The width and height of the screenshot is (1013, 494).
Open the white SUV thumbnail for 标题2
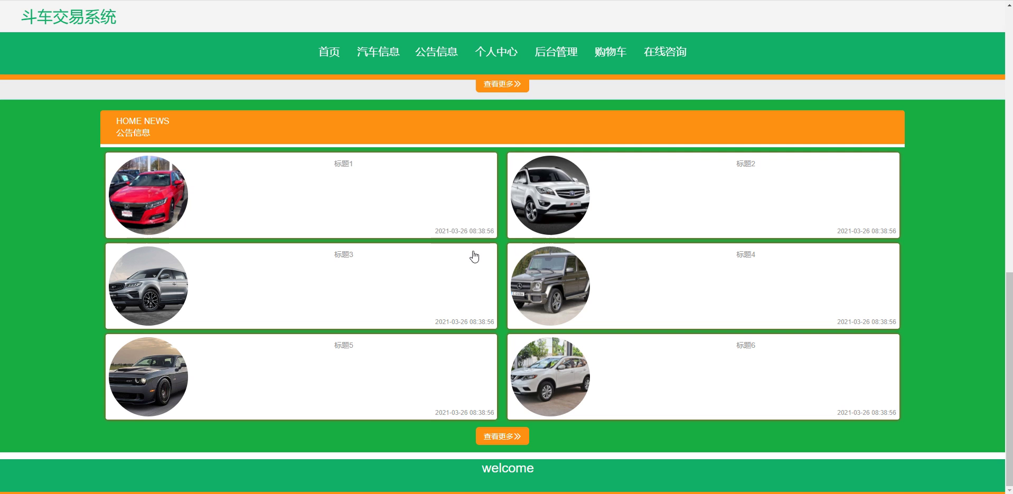(550, 195)
